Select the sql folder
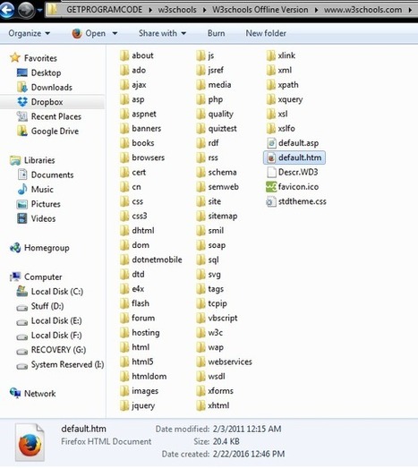Image resolution: width=418 pixels, height=468 pixels. pyautogui.click(x=208, y=260)
